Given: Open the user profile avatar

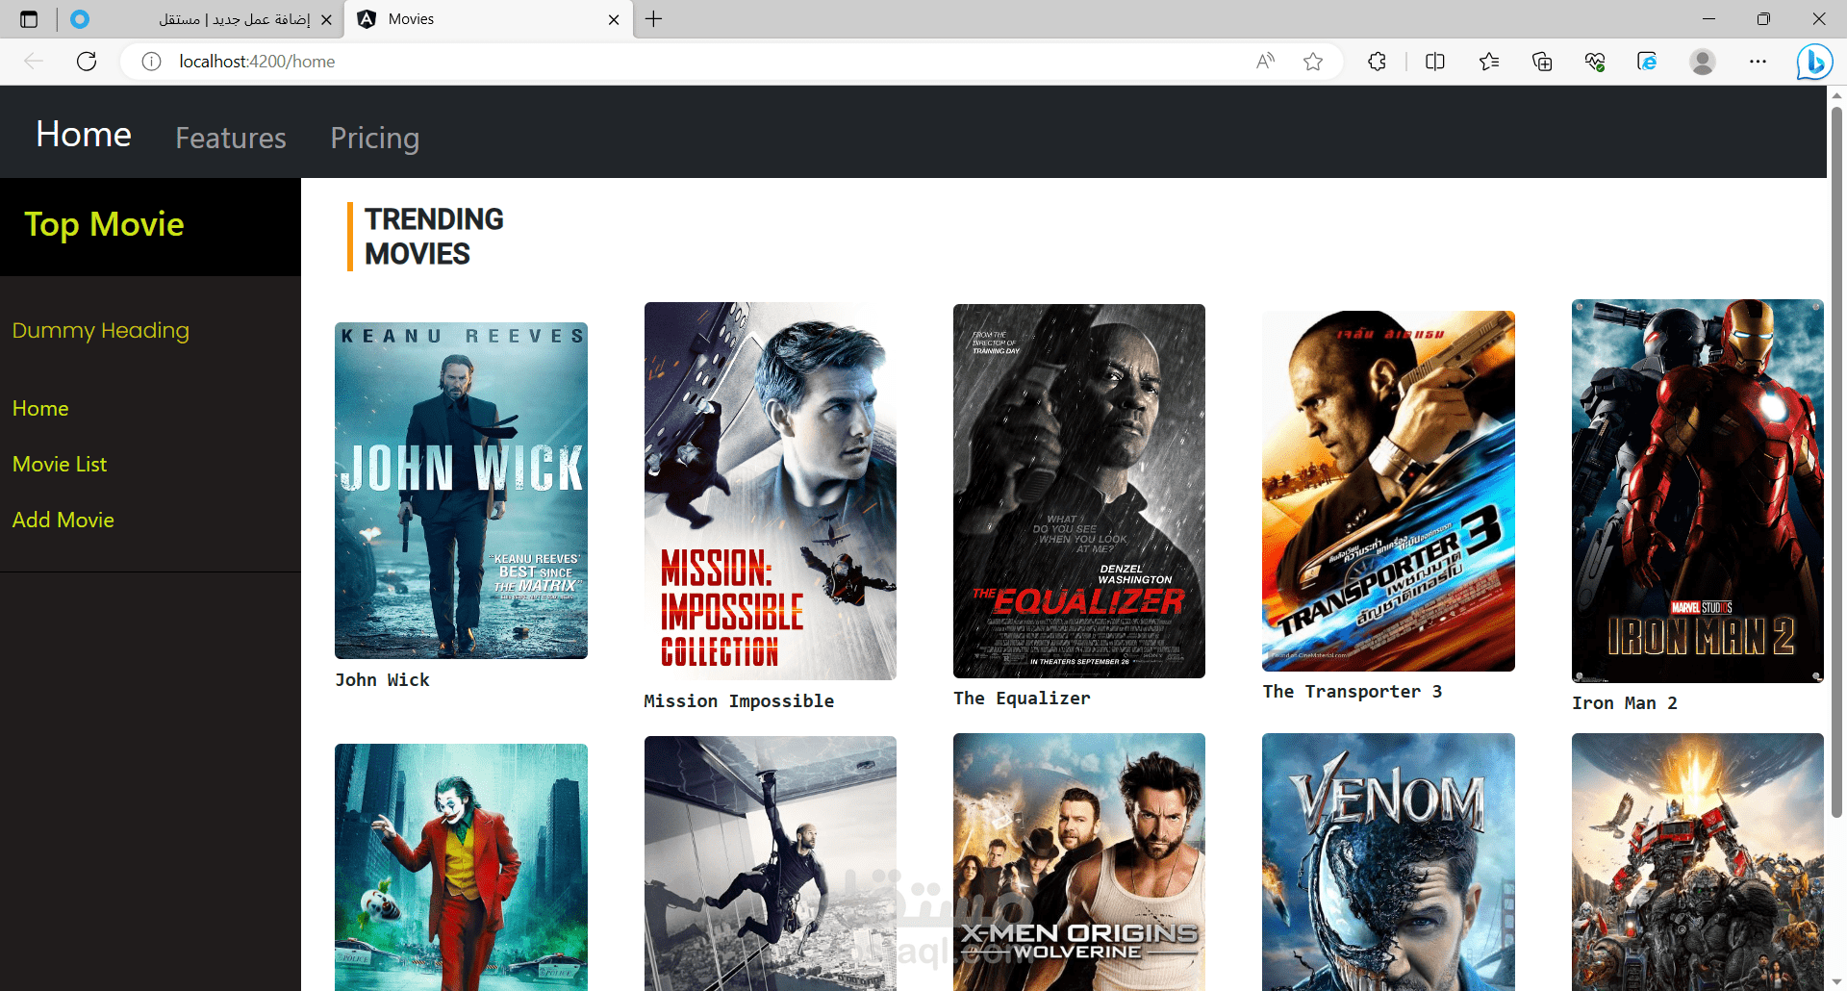Looking at the screenshot, I should pyautogui.click(x=1702, y=62).
